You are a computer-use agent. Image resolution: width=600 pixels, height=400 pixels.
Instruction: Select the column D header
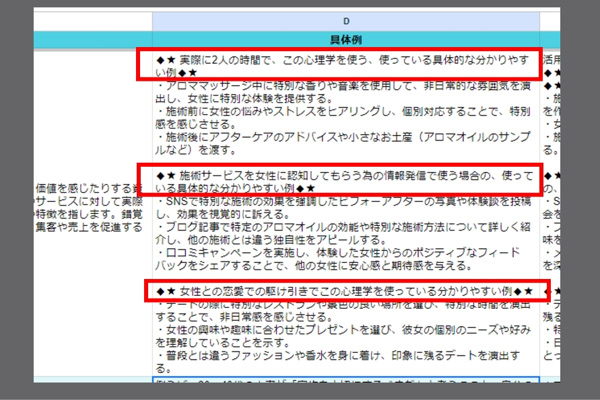[x=346, y=22]
